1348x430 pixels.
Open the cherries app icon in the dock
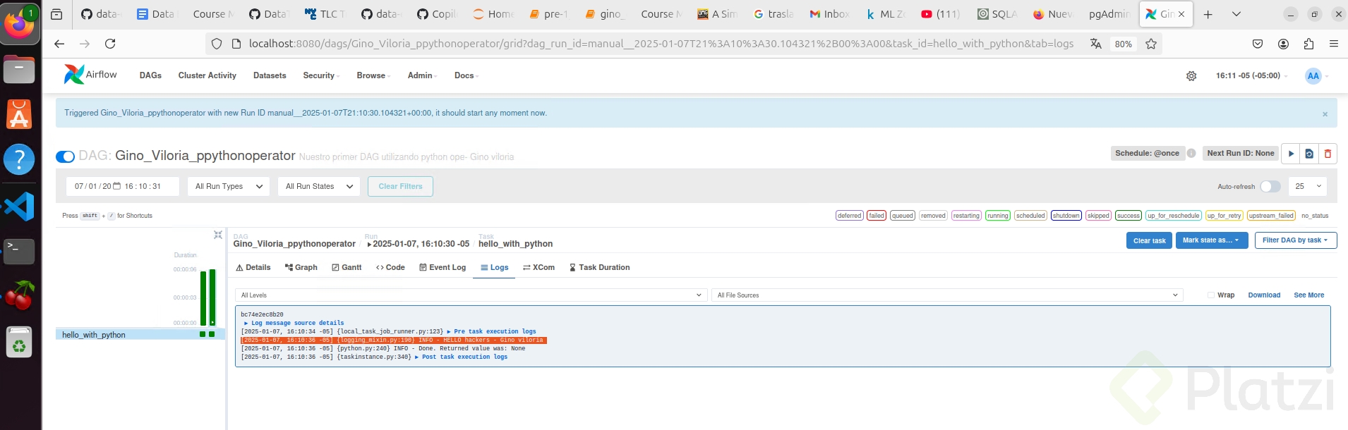20,296
